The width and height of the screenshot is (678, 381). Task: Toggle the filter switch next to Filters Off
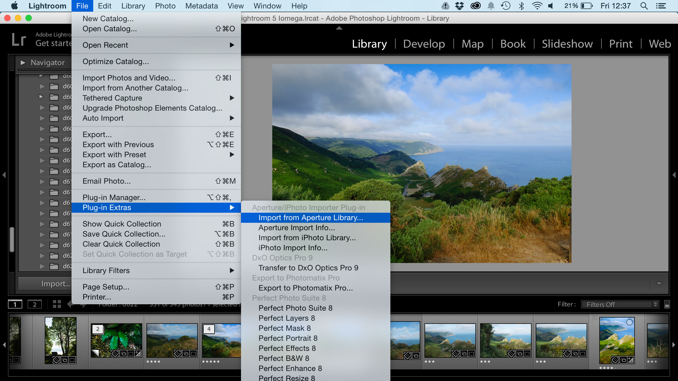[x=667, y=305]
